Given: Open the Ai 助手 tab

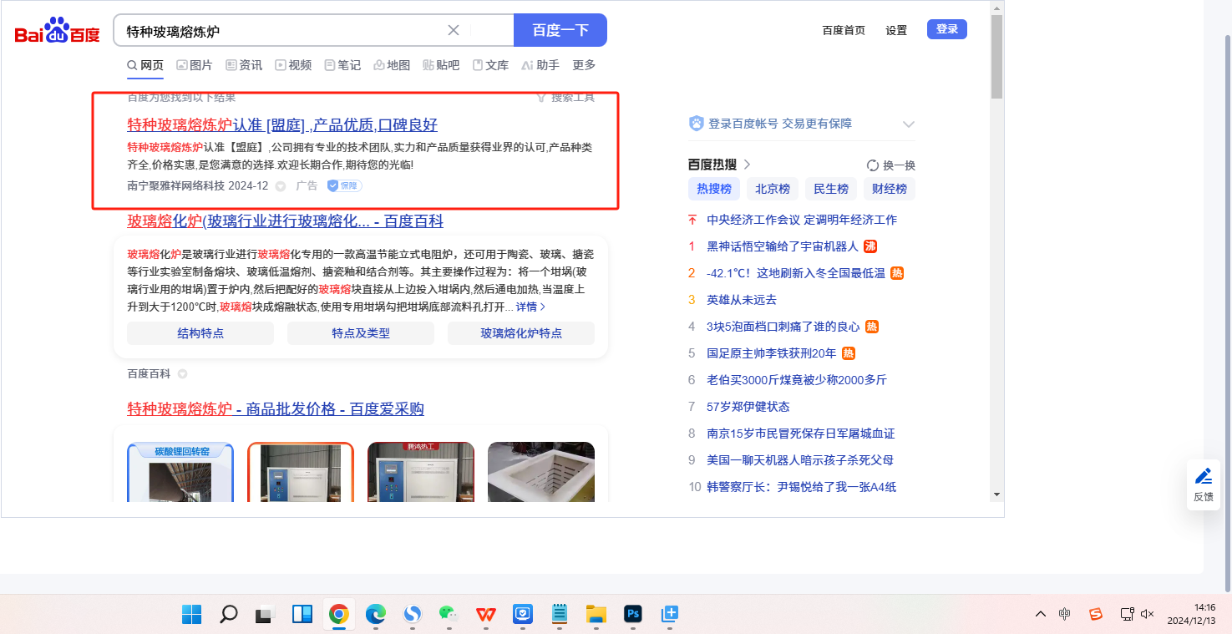Looking at the screenshot, I should click(540, 65).
